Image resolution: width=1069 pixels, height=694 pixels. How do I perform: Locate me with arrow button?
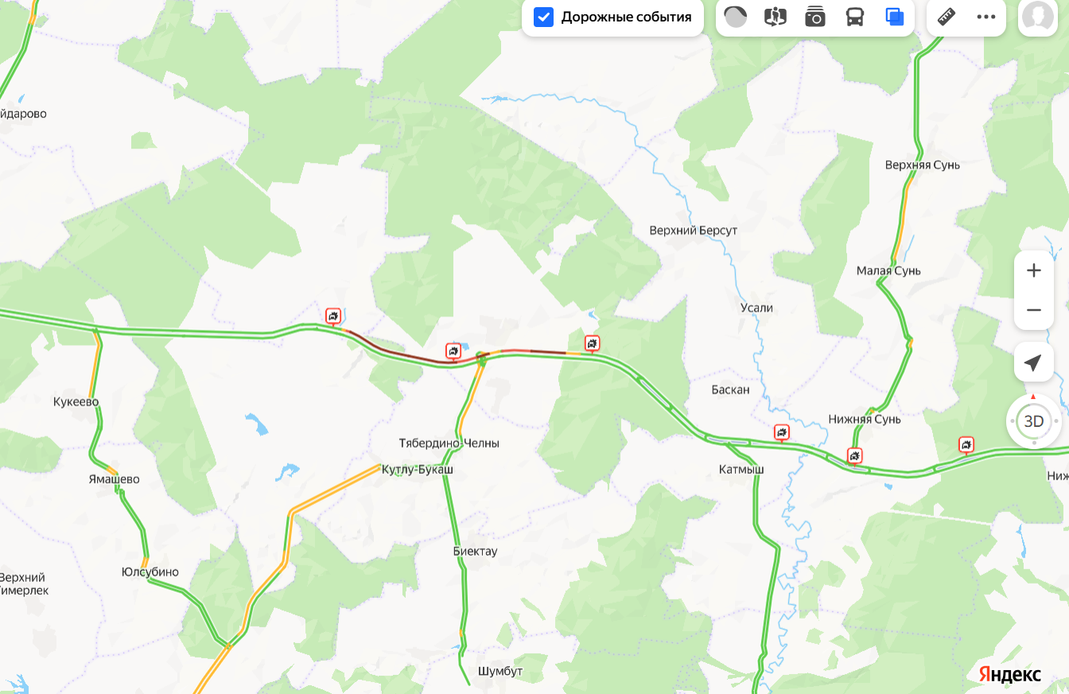1034,363
